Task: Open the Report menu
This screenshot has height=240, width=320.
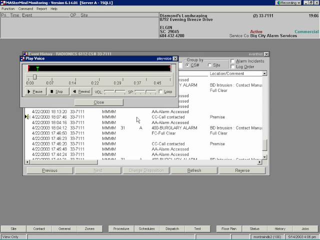Action: 41,9
